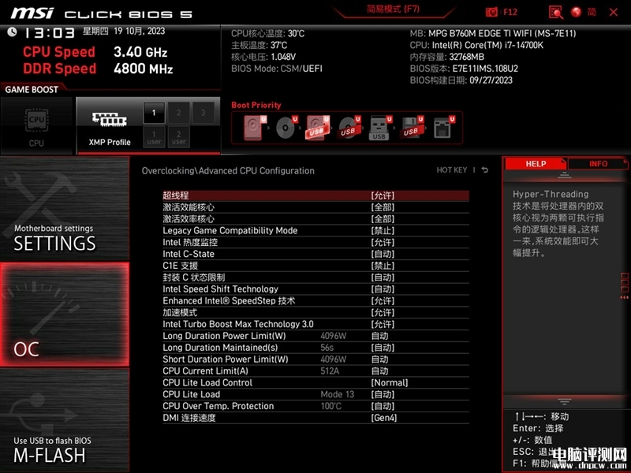Select USB hard disk boot device icon
The image size is (631, 473).
[318, 128]
